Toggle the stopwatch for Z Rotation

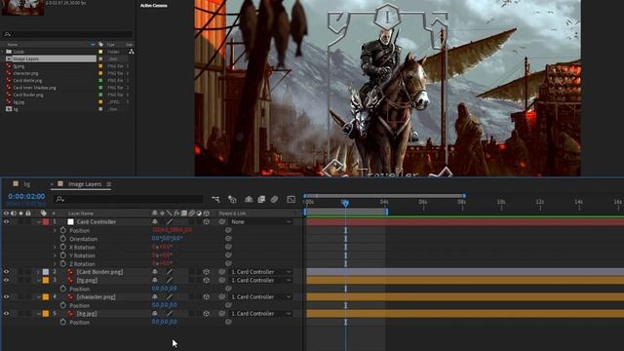click(x=62, y=264)
